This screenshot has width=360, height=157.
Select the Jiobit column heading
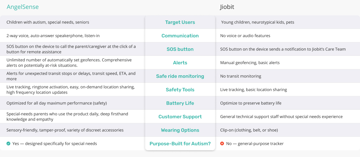click(x=227, y=7)
